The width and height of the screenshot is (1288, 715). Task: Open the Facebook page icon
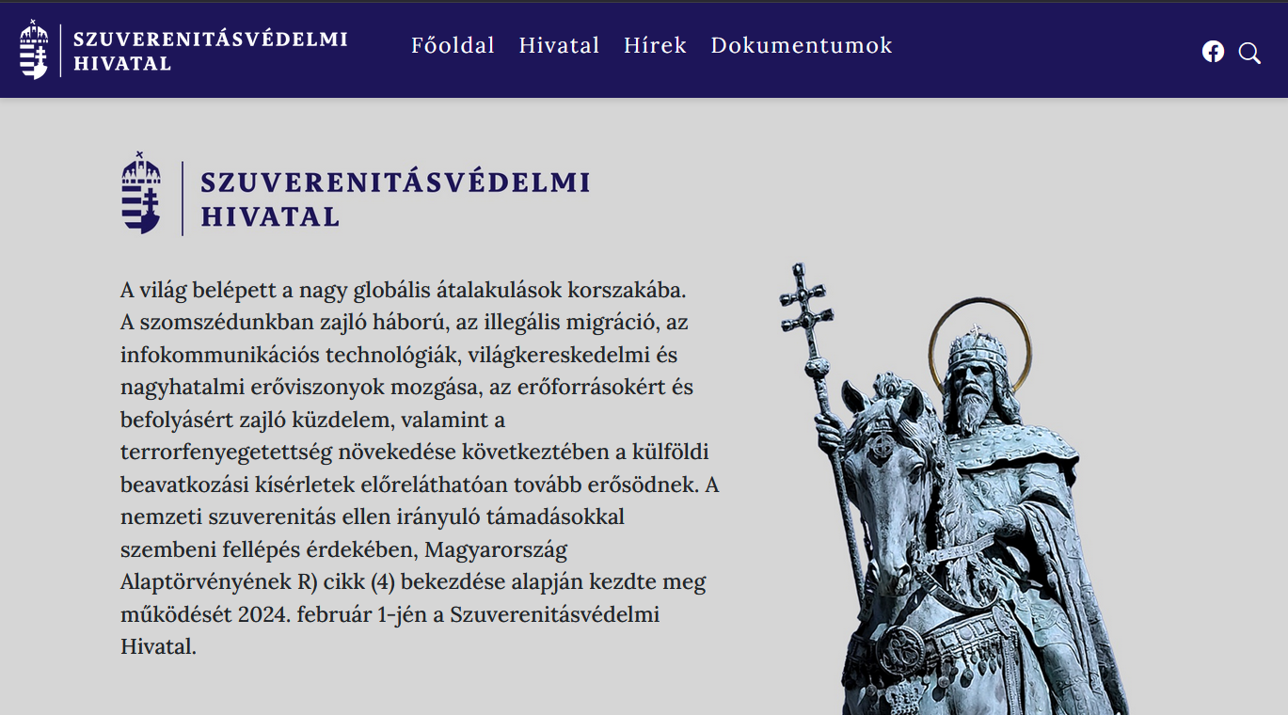[1213, 52]
